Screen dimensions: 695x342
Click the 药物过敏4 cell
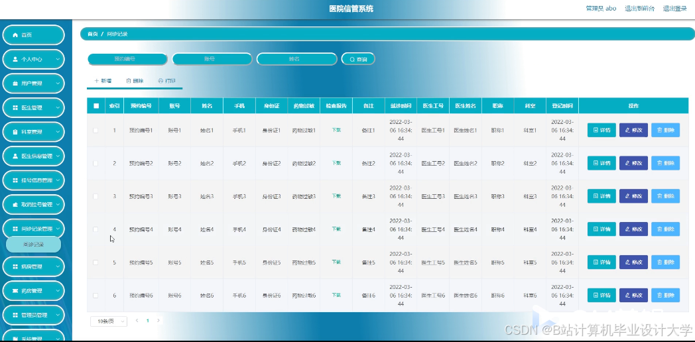pyautogui.click(x=304, y=229)
